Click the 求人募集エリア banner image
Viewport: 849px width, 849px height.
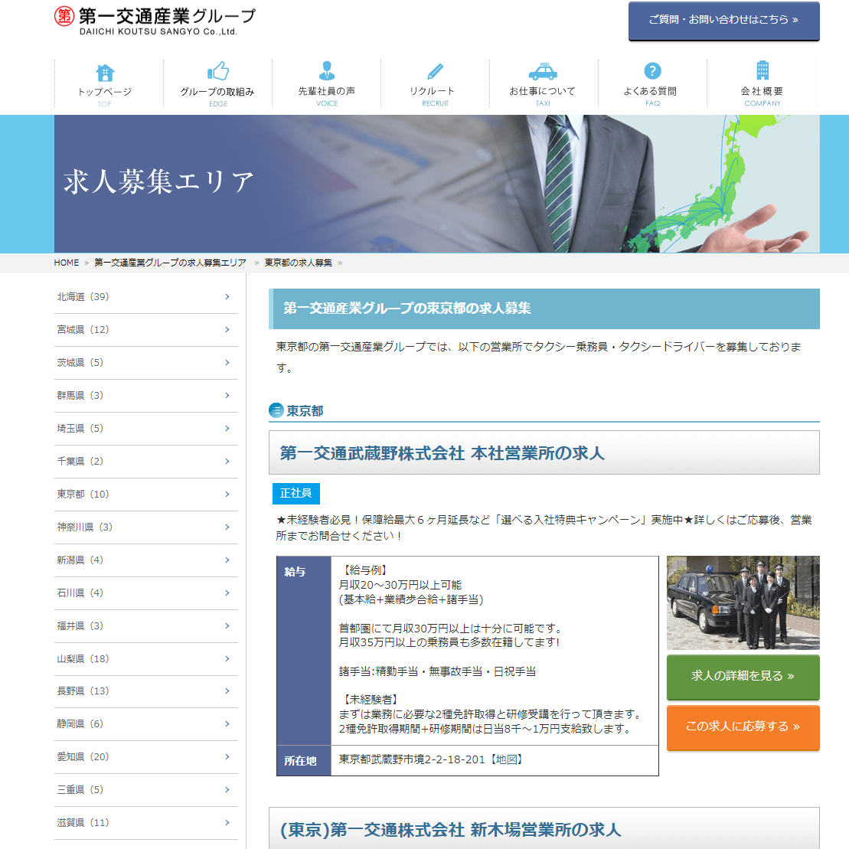(437, 184)
